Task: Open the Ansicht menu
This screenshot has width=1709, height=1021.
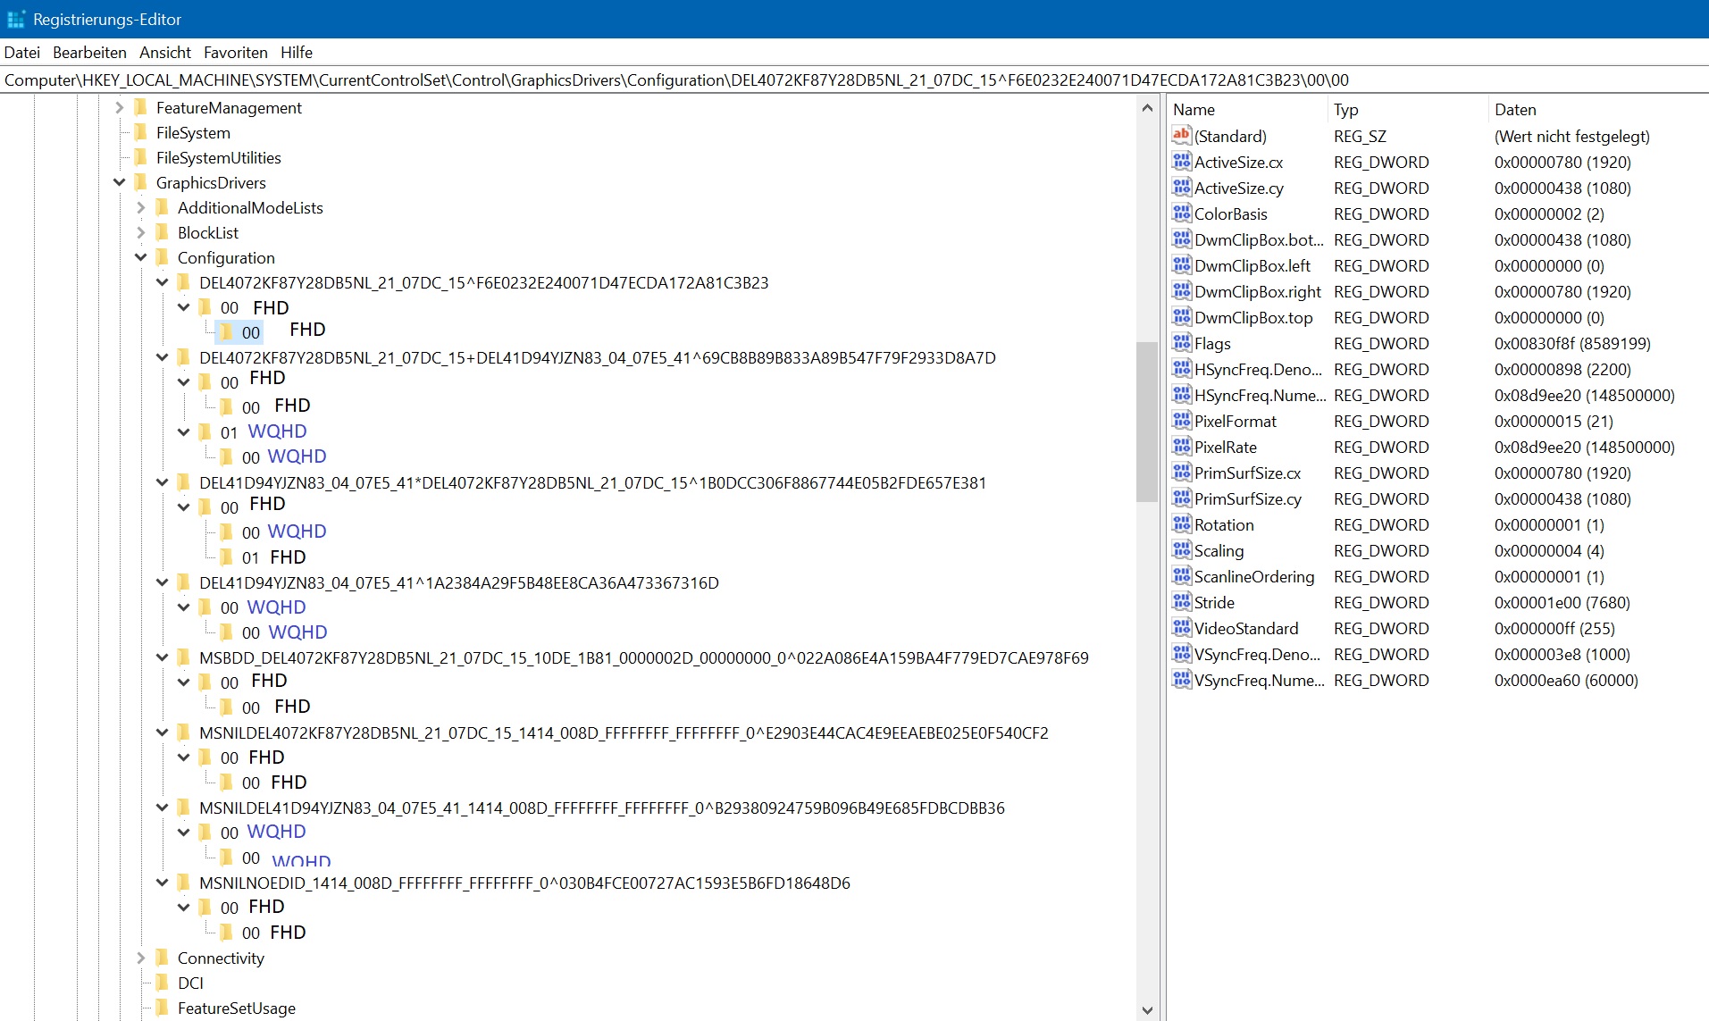Action: coord(164,52)
